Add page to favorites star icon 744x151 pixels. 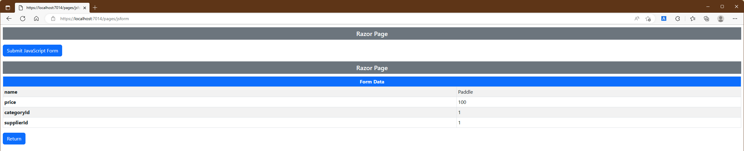pos(648,19)
